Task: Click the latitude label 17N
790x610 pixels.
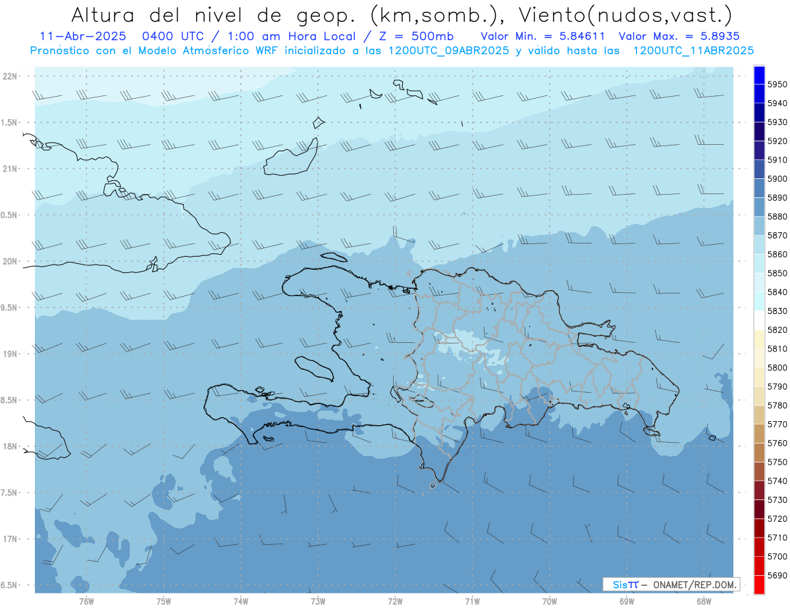Action: coord(10,539)
